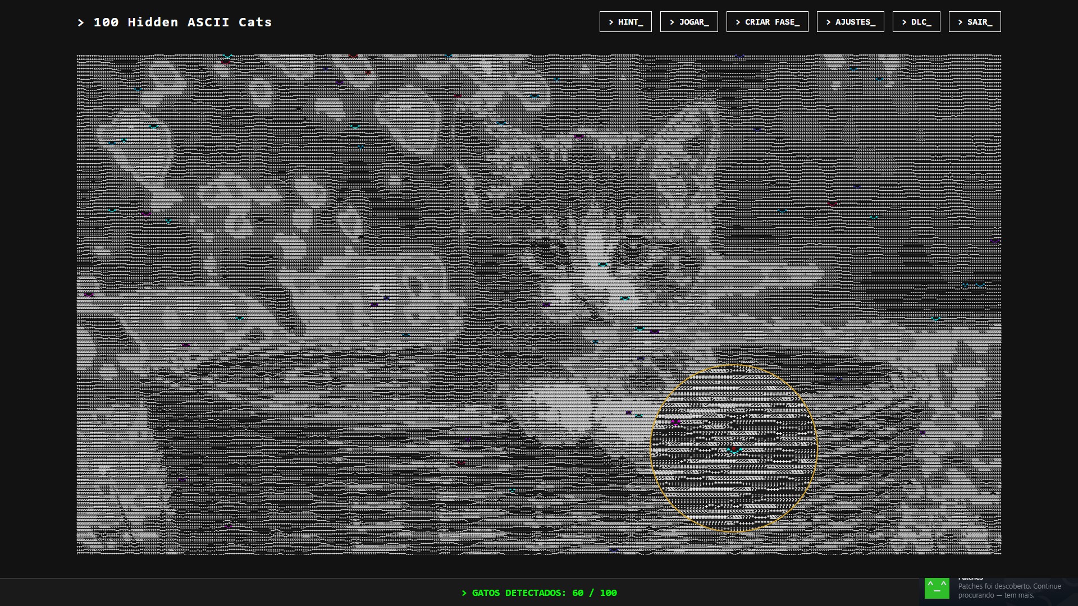Click the green ^_^ achievement icon
1078x606 pixels.
coord(937,589)
